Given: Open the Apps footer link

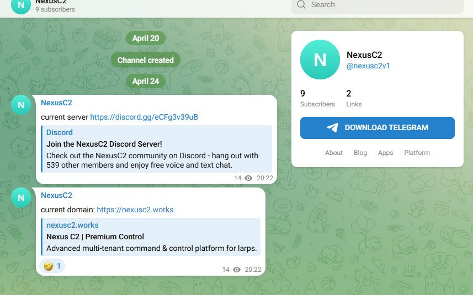Looking at the screenshot, I should click(385, 153).
